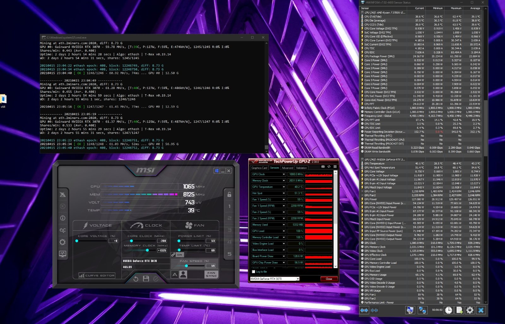Expand the GPU Temperature sensor dropdown
505x324 pixels.
coord(284,187)
